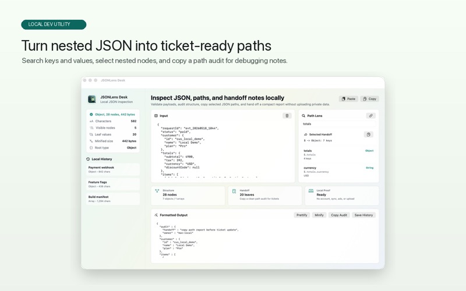Viewport: 466px width, 291px height.
Task: Click the "requestId" line in the Input JSON
Action: click(x=190, y=128)
